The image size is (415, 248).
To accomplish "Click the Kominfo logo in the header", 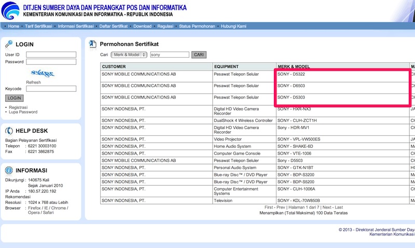I will coord(10,10).
